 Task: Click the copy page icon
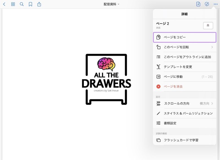point(158,37)
